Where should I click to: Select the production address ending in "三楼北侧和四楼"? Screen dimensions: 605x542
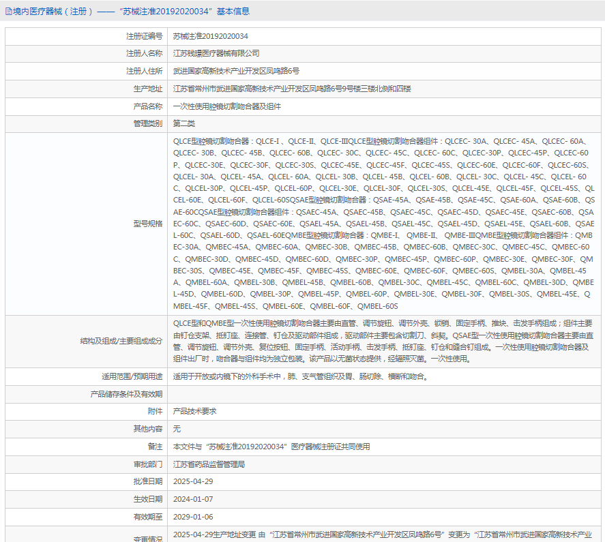(292, 89)
